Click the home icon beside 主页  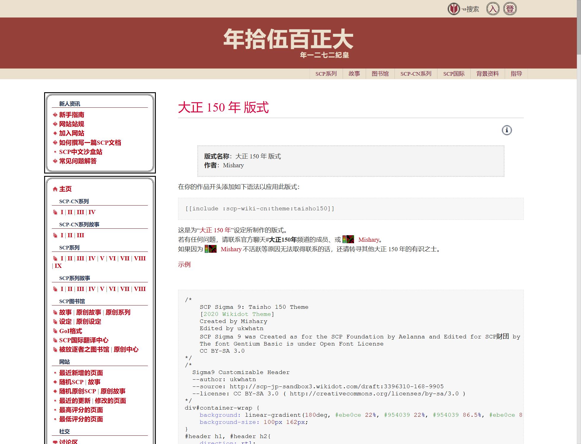pos(55,189)
